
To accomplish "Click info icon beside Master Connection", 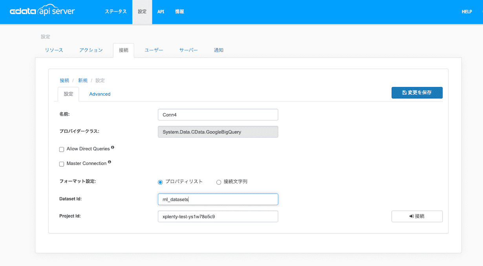I will (110, 162).
